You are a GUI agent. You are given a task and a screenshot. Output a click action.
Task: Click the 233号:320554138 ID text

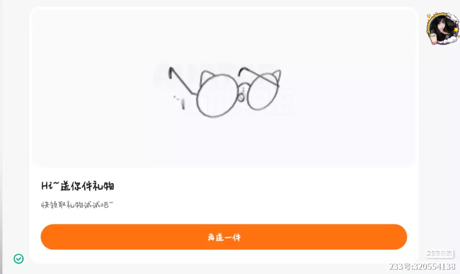[x=423, y=266]
